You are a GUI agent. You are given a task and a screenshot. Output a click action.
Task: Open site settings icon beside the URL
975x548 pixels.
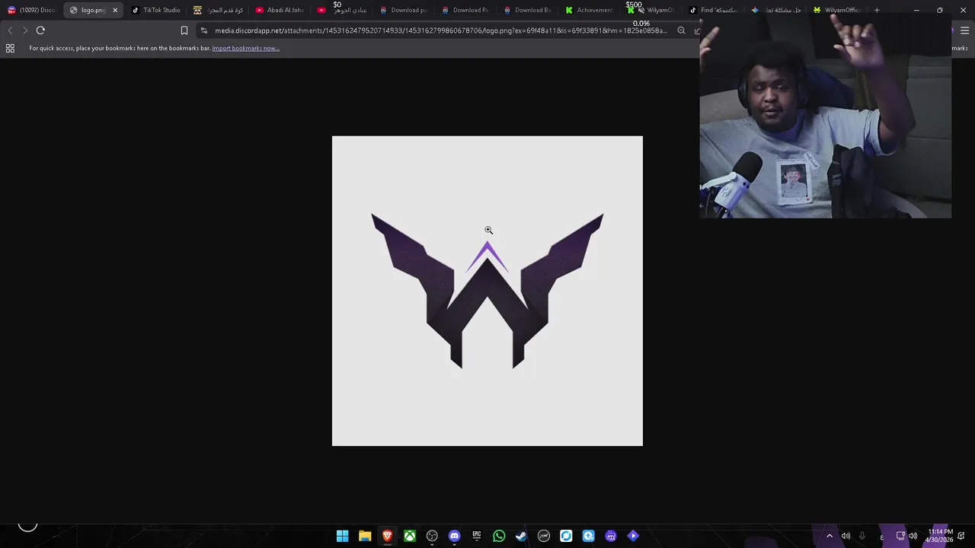point(203,30)
